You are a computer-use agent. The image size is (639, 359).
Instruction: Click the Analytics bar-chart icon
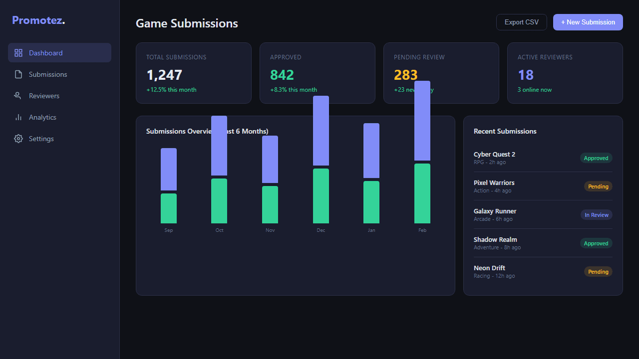pyautogui.click(x=19, y=117)
